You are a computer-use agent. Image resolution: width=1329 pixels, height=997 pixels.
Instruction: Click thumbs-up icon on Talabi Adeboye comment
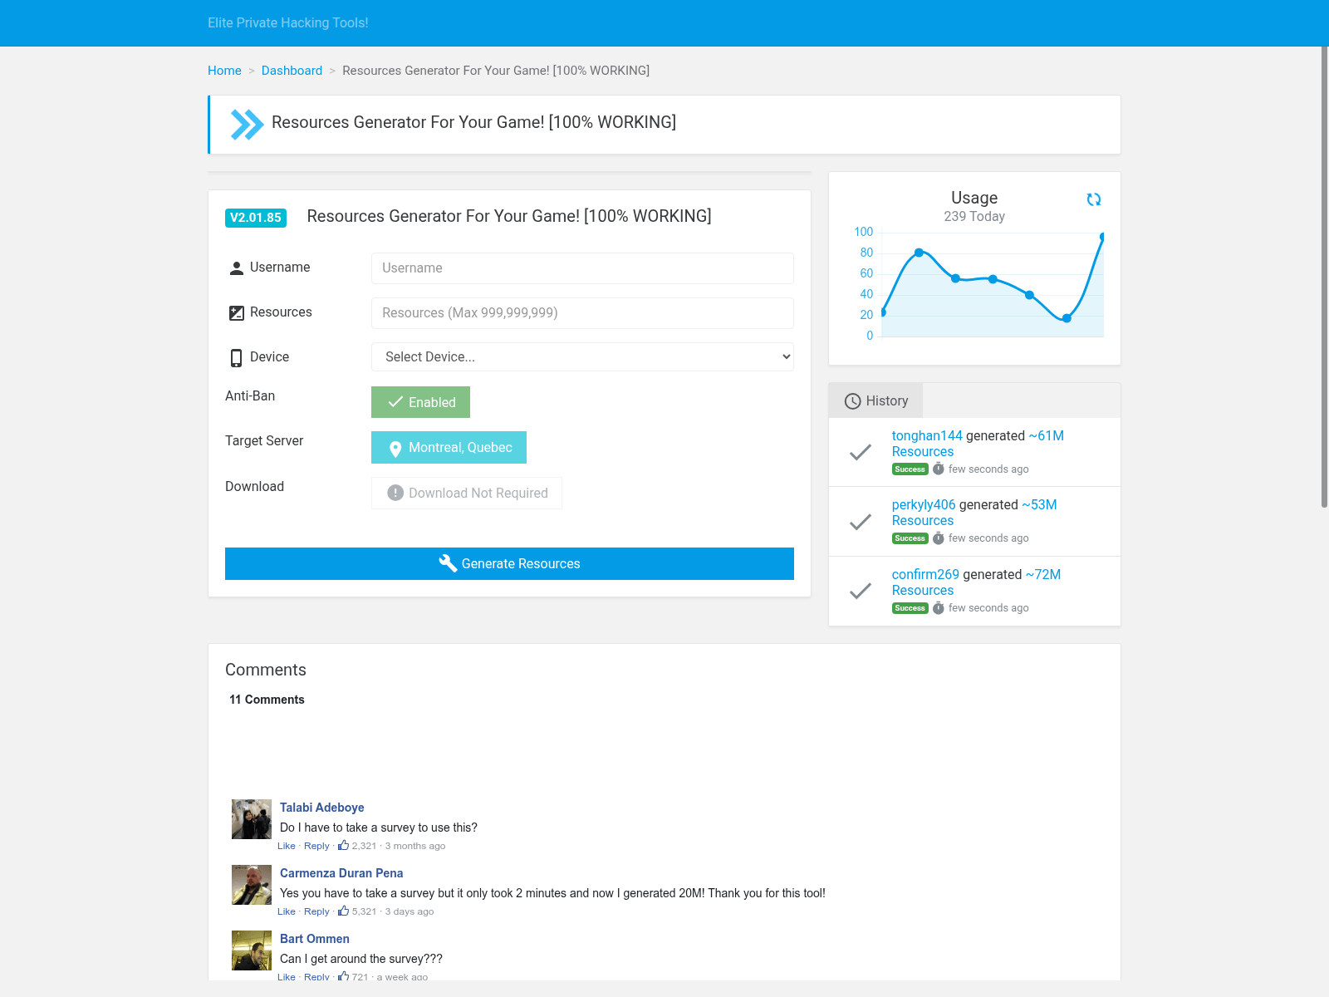(x=343, y=846)
